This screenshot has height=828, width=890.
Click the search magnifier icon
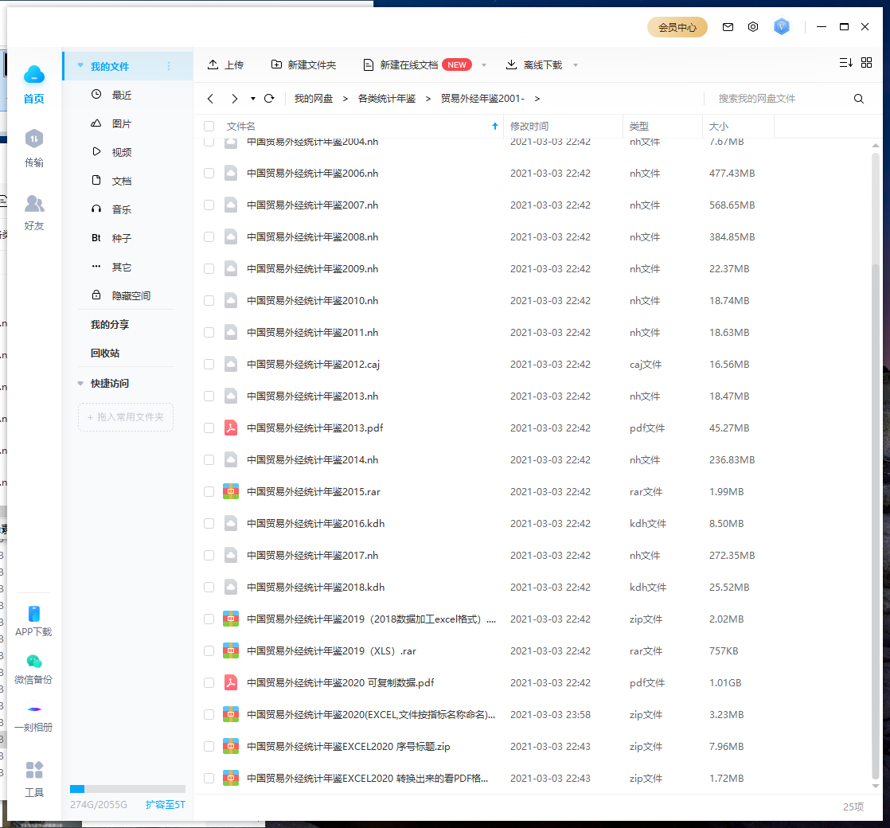(x=859, y=99)
